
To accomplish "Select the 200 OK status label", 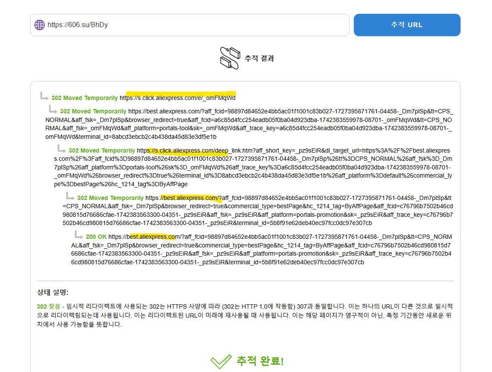I will click(96, 237).
